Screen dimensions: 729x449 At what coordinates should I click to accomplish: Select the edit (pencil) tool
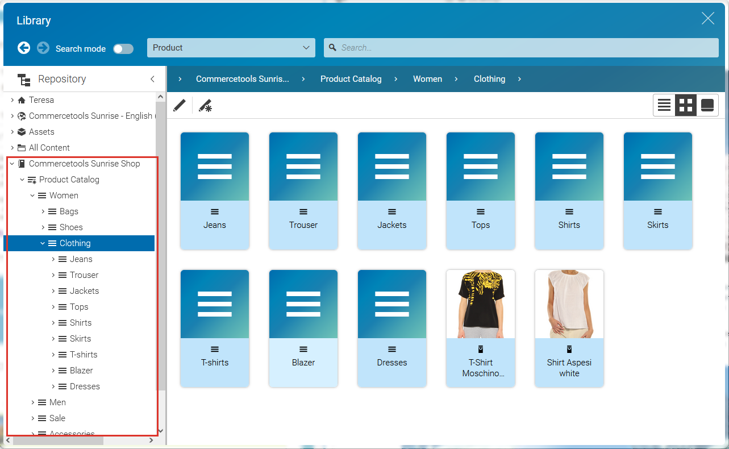tap(180, 105)
